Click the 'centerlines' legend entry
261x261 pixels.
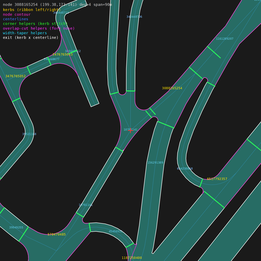tap(16, 19)
